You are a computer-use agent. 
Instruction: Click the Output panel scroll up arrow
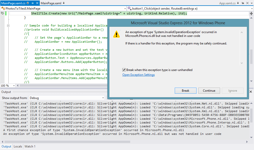[x=251, y=103]
